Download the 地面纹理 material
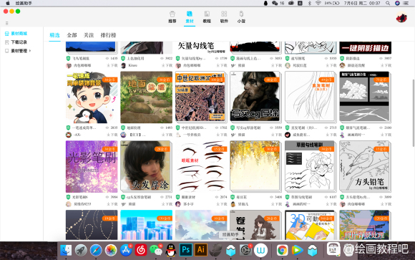Image resolution: width=415 pixels, height=260 pixels. (167, 135)
